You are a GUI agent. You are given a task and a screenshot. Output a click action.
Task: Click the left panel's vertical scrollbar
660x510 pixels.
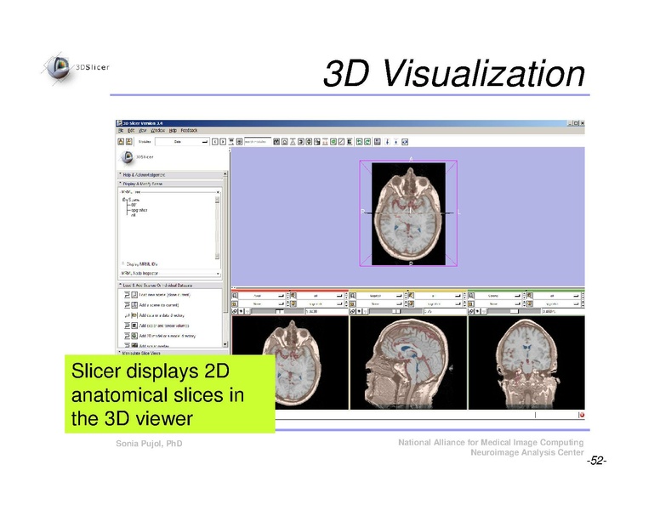coord(225,258)
